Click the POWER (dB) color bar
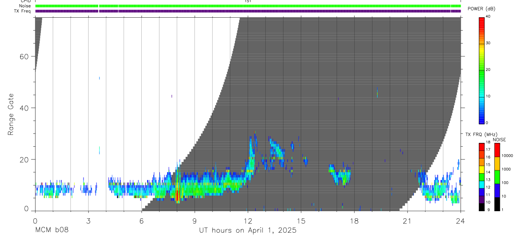Screen dimensions: 518x239 tap(481, 70)
